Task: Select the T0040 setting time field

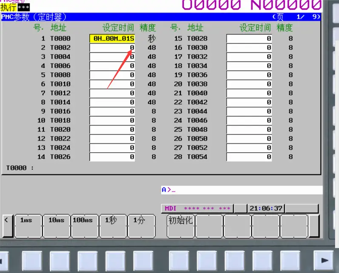Action: click(x=249, y=93)
